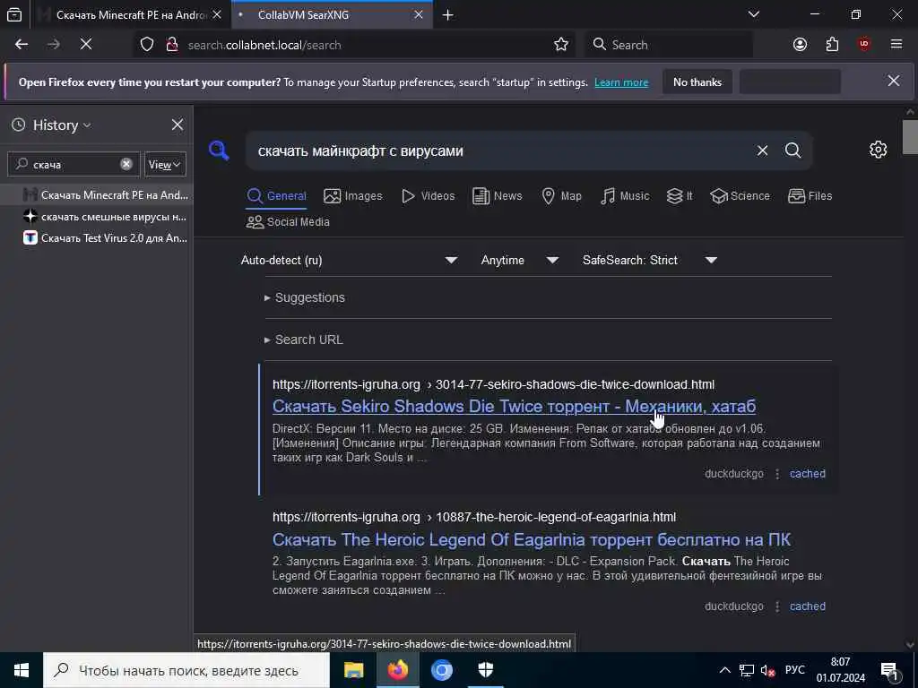Close the History sidebar
The height and width of the screenshot is (688, 918).
click(x=178, y=125)
